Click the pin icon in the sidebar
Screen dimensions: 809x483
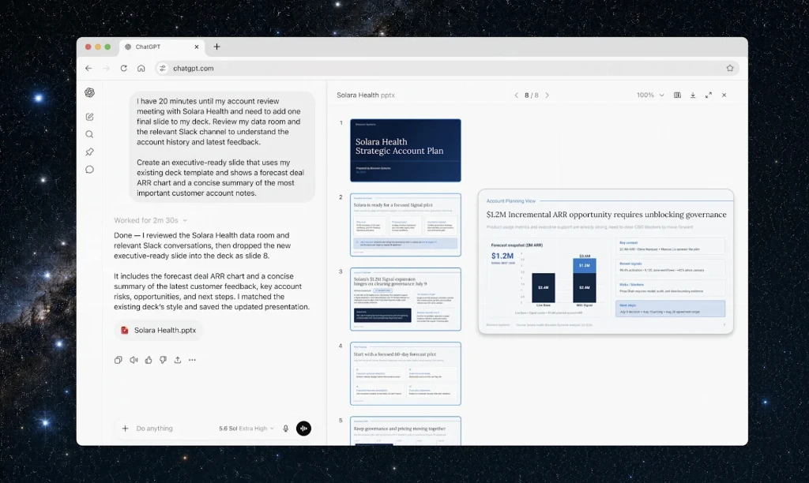point(90,152)
